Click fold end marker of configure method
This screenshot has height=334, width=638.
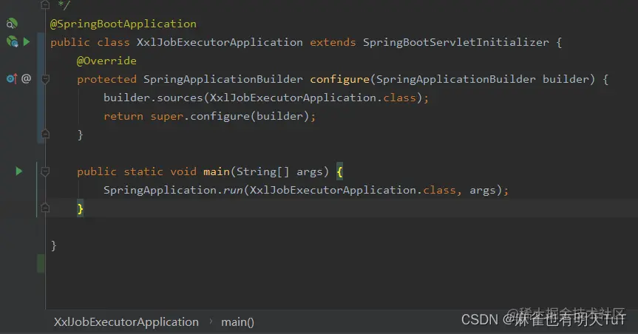point(45,134)
